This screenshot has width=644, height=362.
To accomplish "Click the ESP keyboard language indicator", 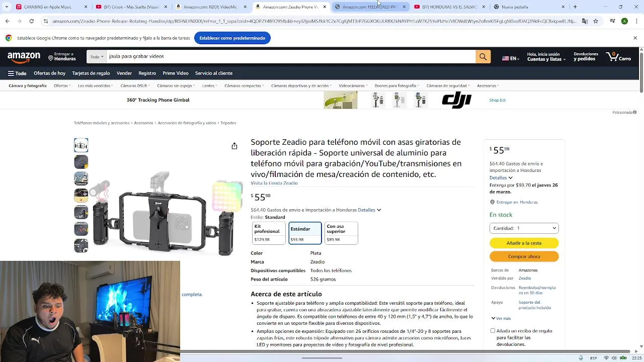I will point(594,358).
